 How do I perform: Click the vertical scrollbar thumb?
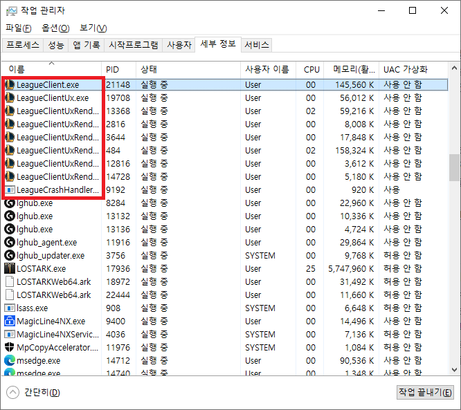tap(454, 168)
